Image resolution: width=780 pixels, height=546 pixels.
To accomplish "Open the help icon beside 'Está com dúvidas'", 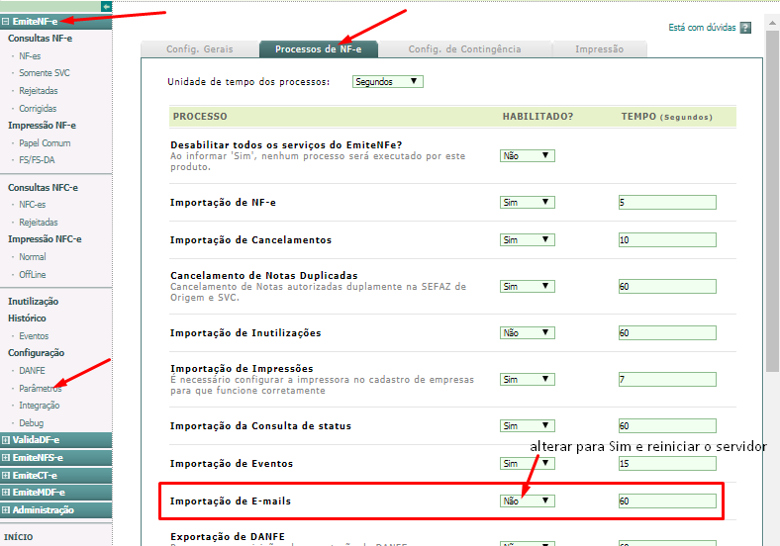I will pyautogui.click(x=745, y=28).
